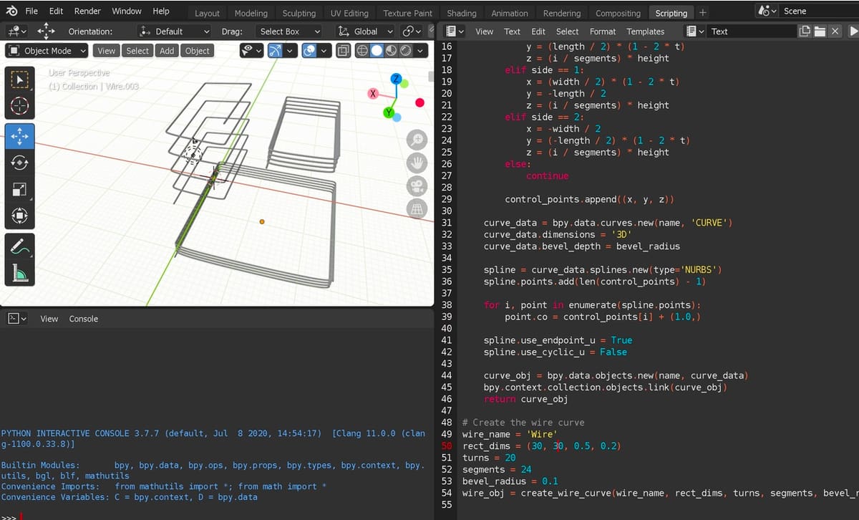Activate the Transform tool in toolbar
The height and width of the screenshot is (520, 859).
19,216
